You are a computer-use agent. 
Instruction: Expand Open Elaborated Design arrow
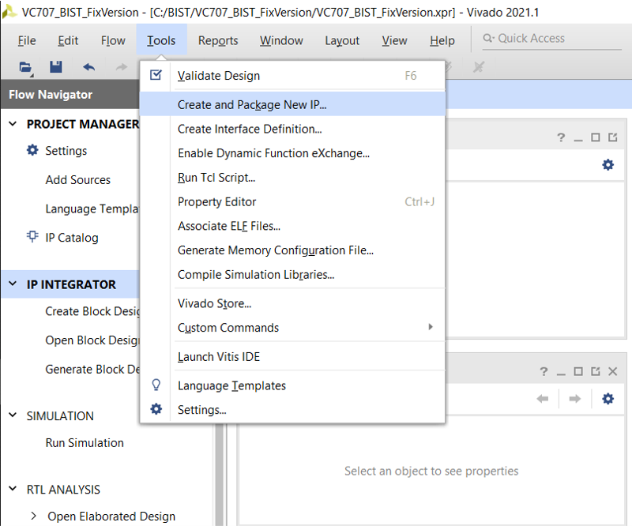pos(33,516)
